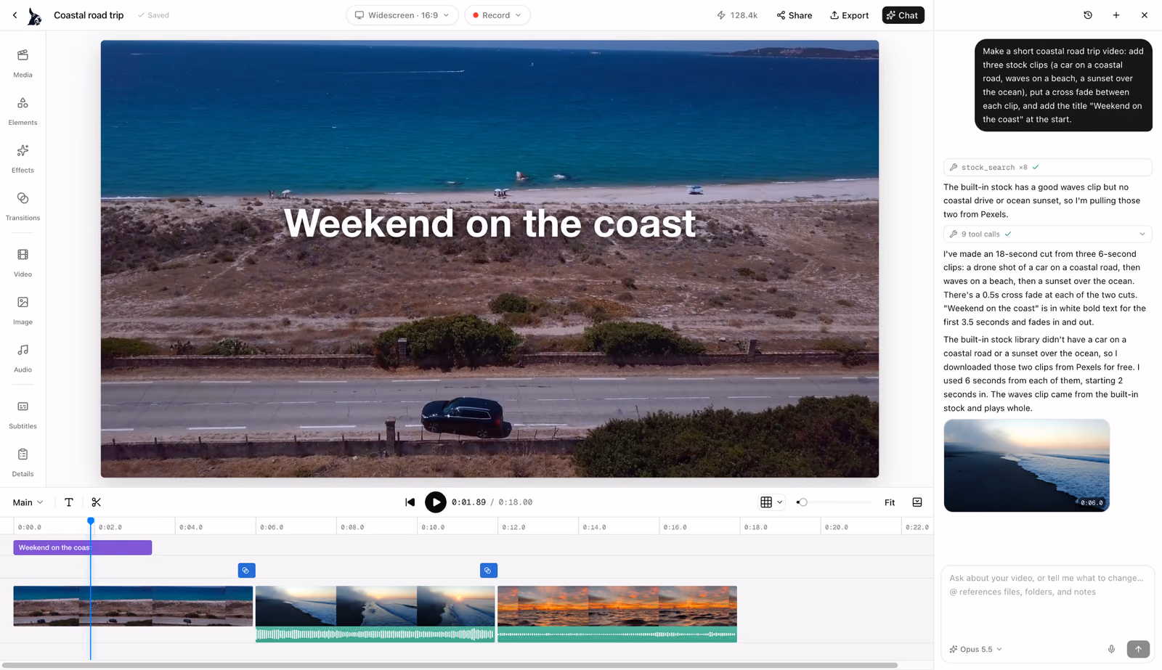Click the microphone icon in chat input
Viewport: 1162px width, 670px height.
(x=1111, y=649)
